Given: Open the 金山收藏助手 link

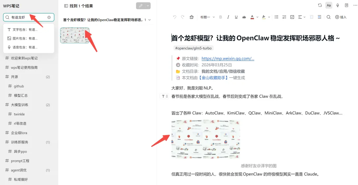Looking at the screenshot, I should (x=213, y=78).
